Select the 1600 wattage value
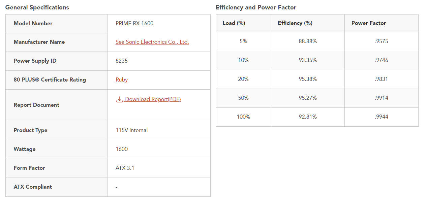 122,149
